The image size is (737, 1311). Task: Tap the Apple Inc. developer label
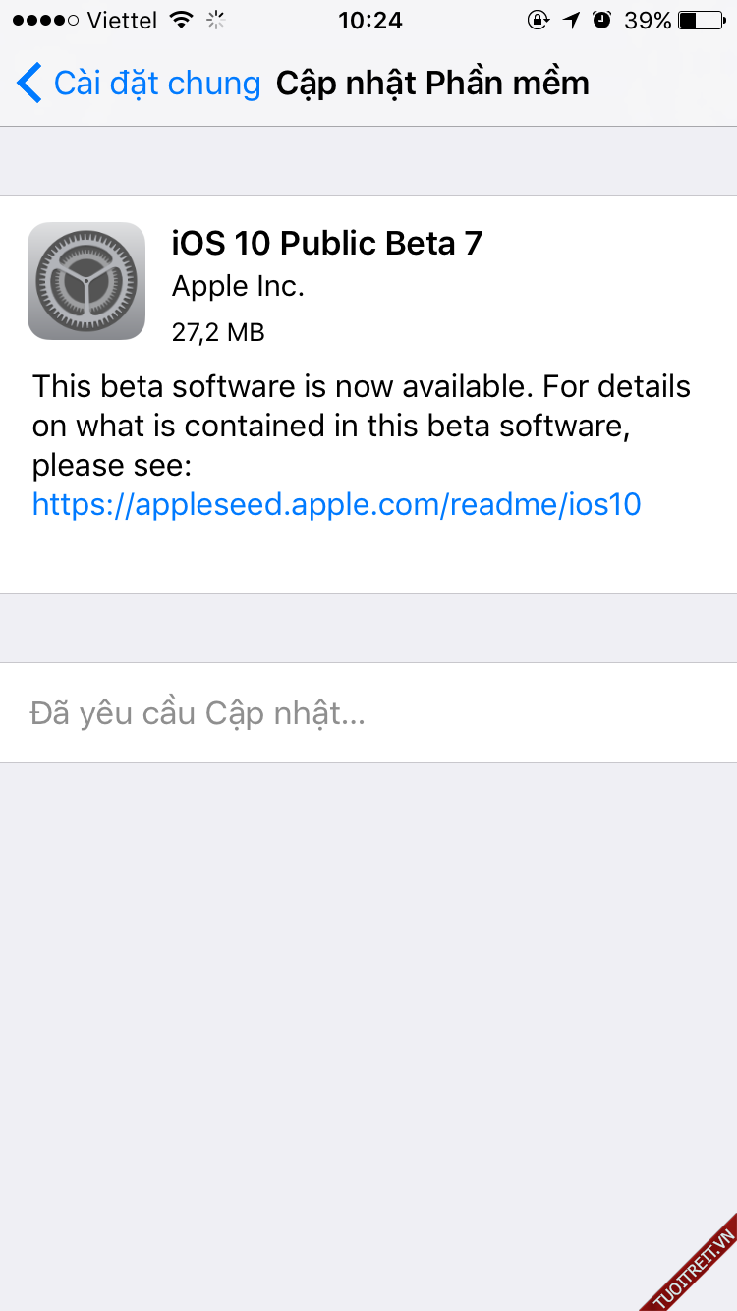tap(238, 286)
